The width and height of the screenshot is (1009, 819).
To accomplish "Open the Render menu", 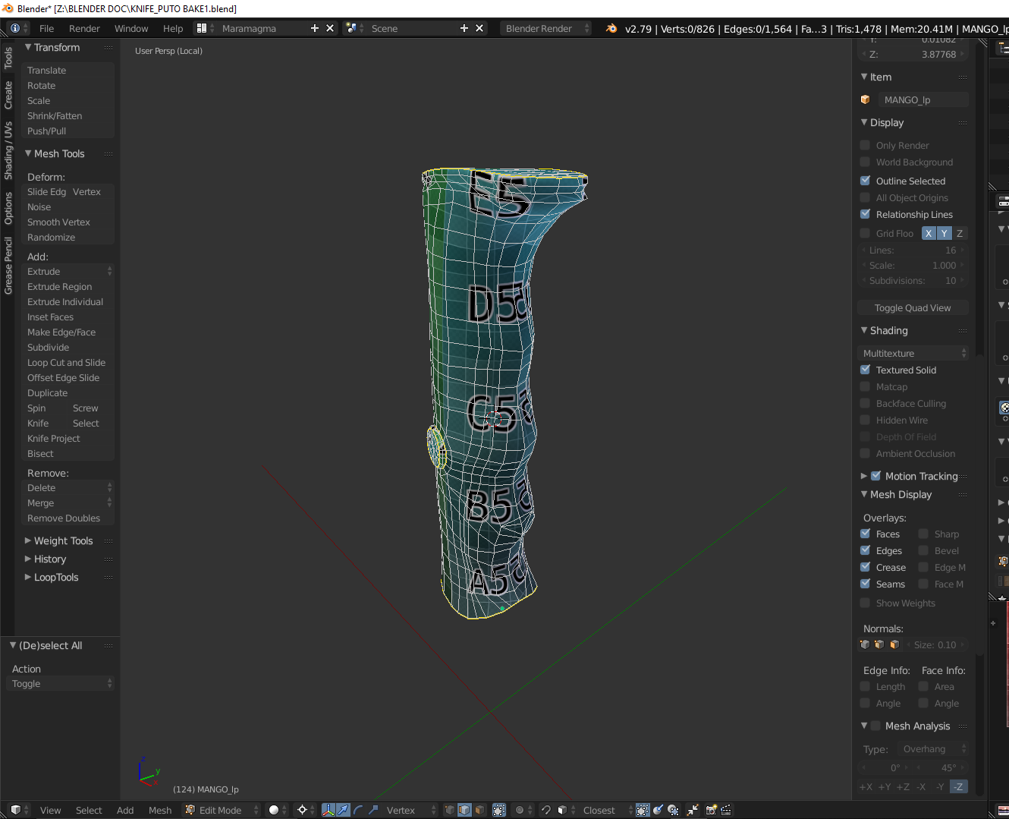I will point(84,28).
